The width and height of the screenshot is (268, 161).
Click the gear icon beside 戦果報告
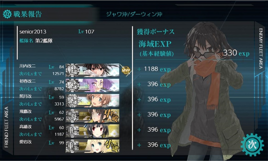[7, 14]
